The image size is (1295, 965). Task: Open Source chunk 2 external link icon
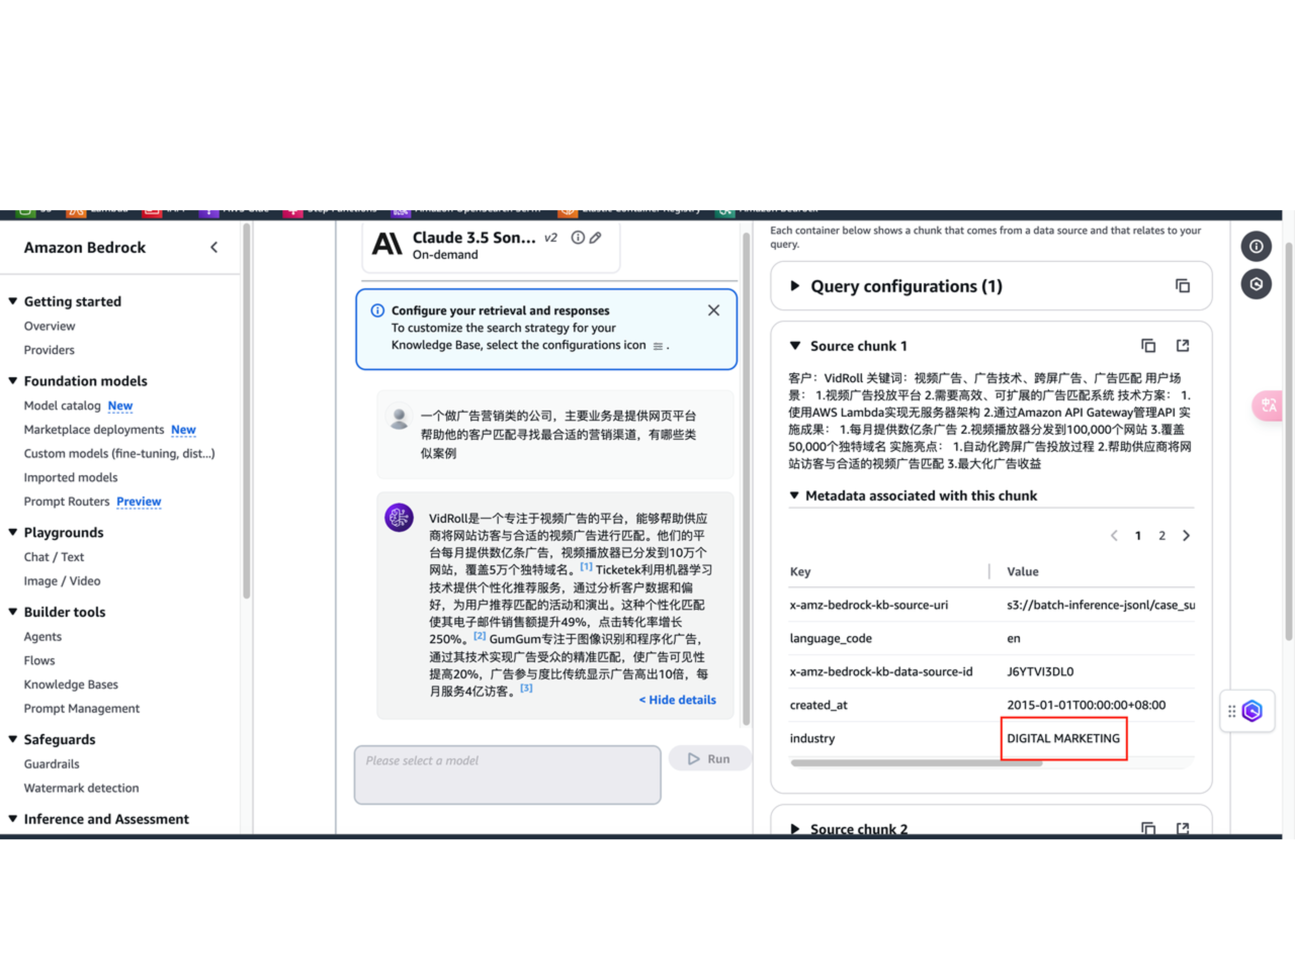coord(1182,828)
